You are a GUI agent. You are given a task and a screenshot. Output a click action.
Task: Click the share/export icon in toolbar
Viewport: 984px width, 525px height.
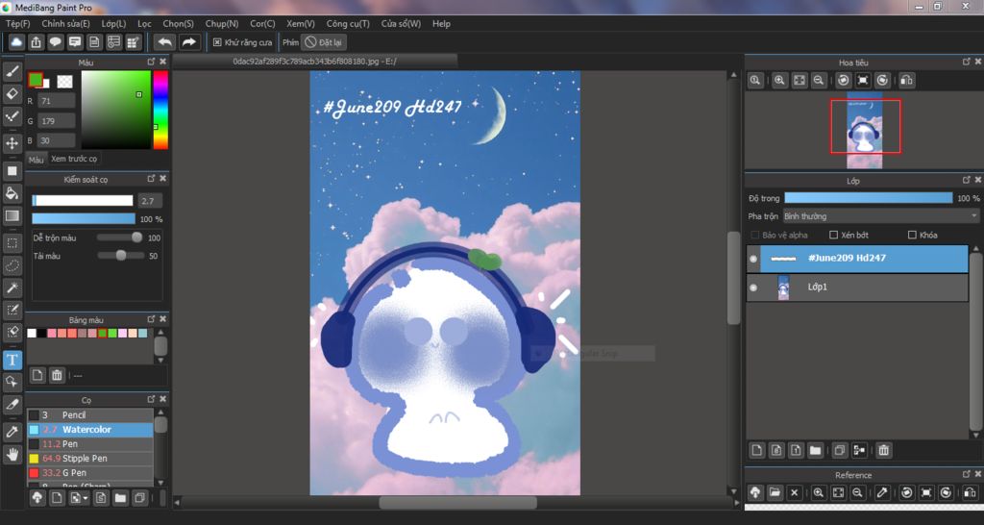coord(36,42)
